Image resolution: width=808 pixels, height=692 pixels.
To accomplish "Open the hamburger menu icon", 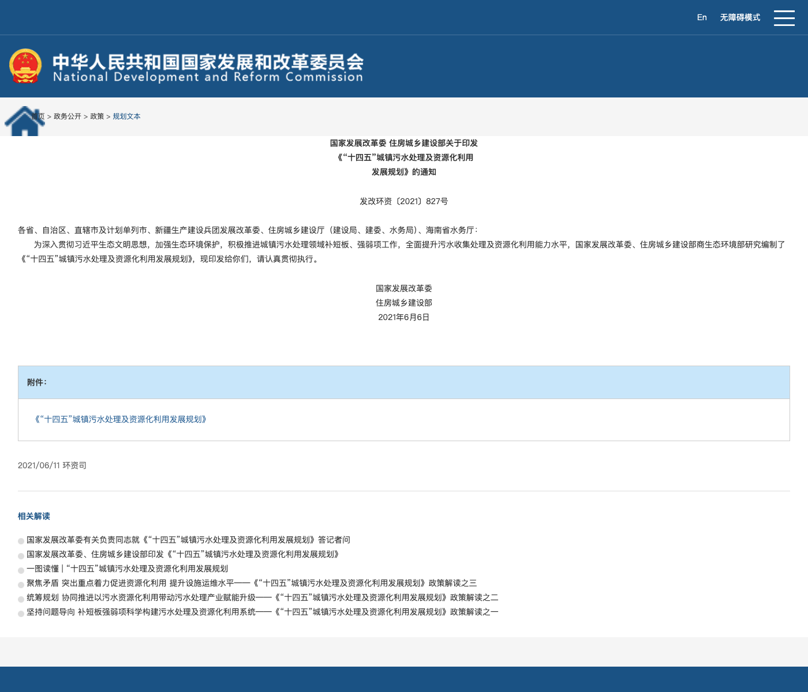I will tap(784, 18).
